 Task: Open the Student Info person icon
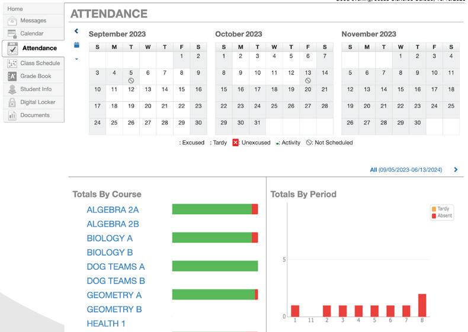coord(12,89)
